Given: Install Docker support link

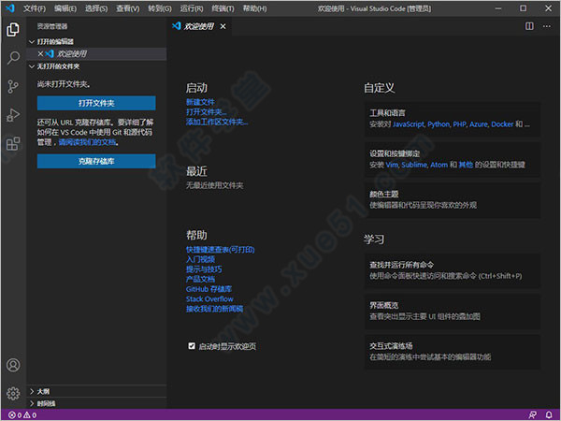Looking at the screenshot, I should (502, 124).
